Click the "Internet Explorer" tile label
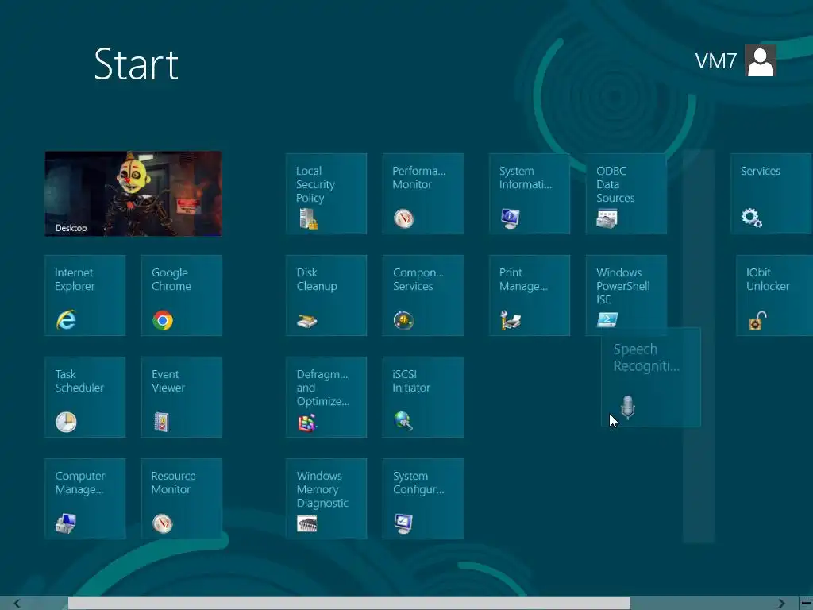Viewport: 813px width, 610px height. point(75,279)
